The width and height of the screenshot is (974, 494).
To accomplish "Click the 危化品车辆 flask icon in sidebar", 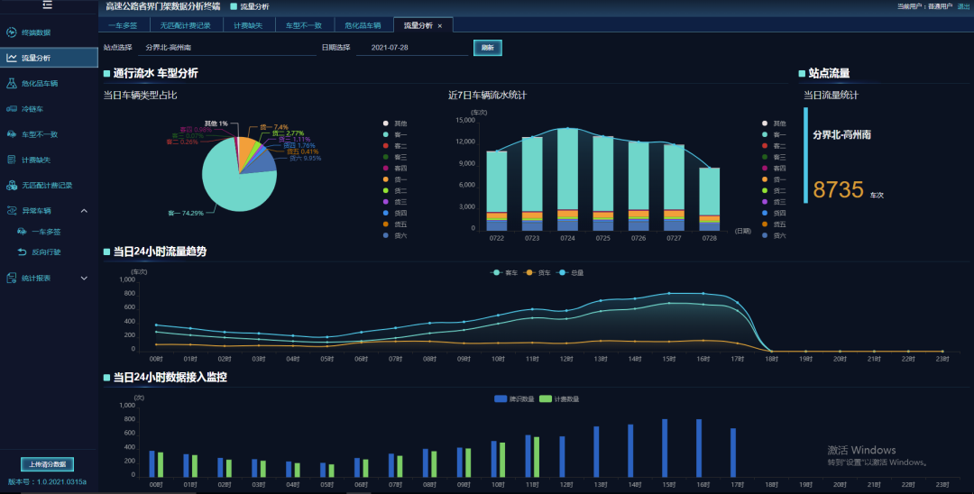I will click(11, 83).
